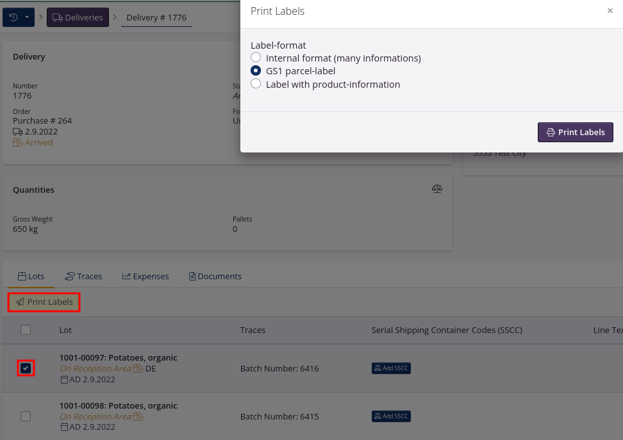The image size is (623, 440).
Task: Open the Expenses tab
Action: (x=145, y=277)
